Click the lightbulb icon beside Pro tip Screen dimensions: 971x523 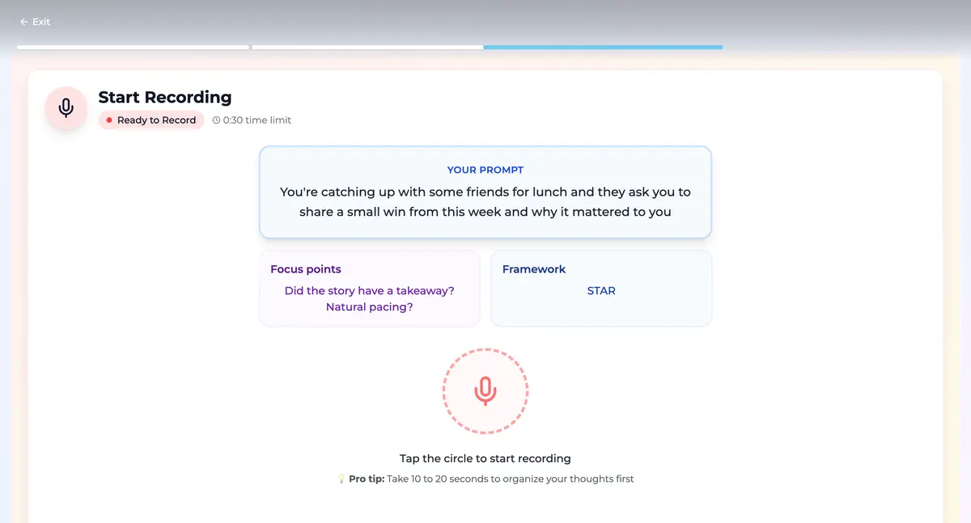(341, 479)
